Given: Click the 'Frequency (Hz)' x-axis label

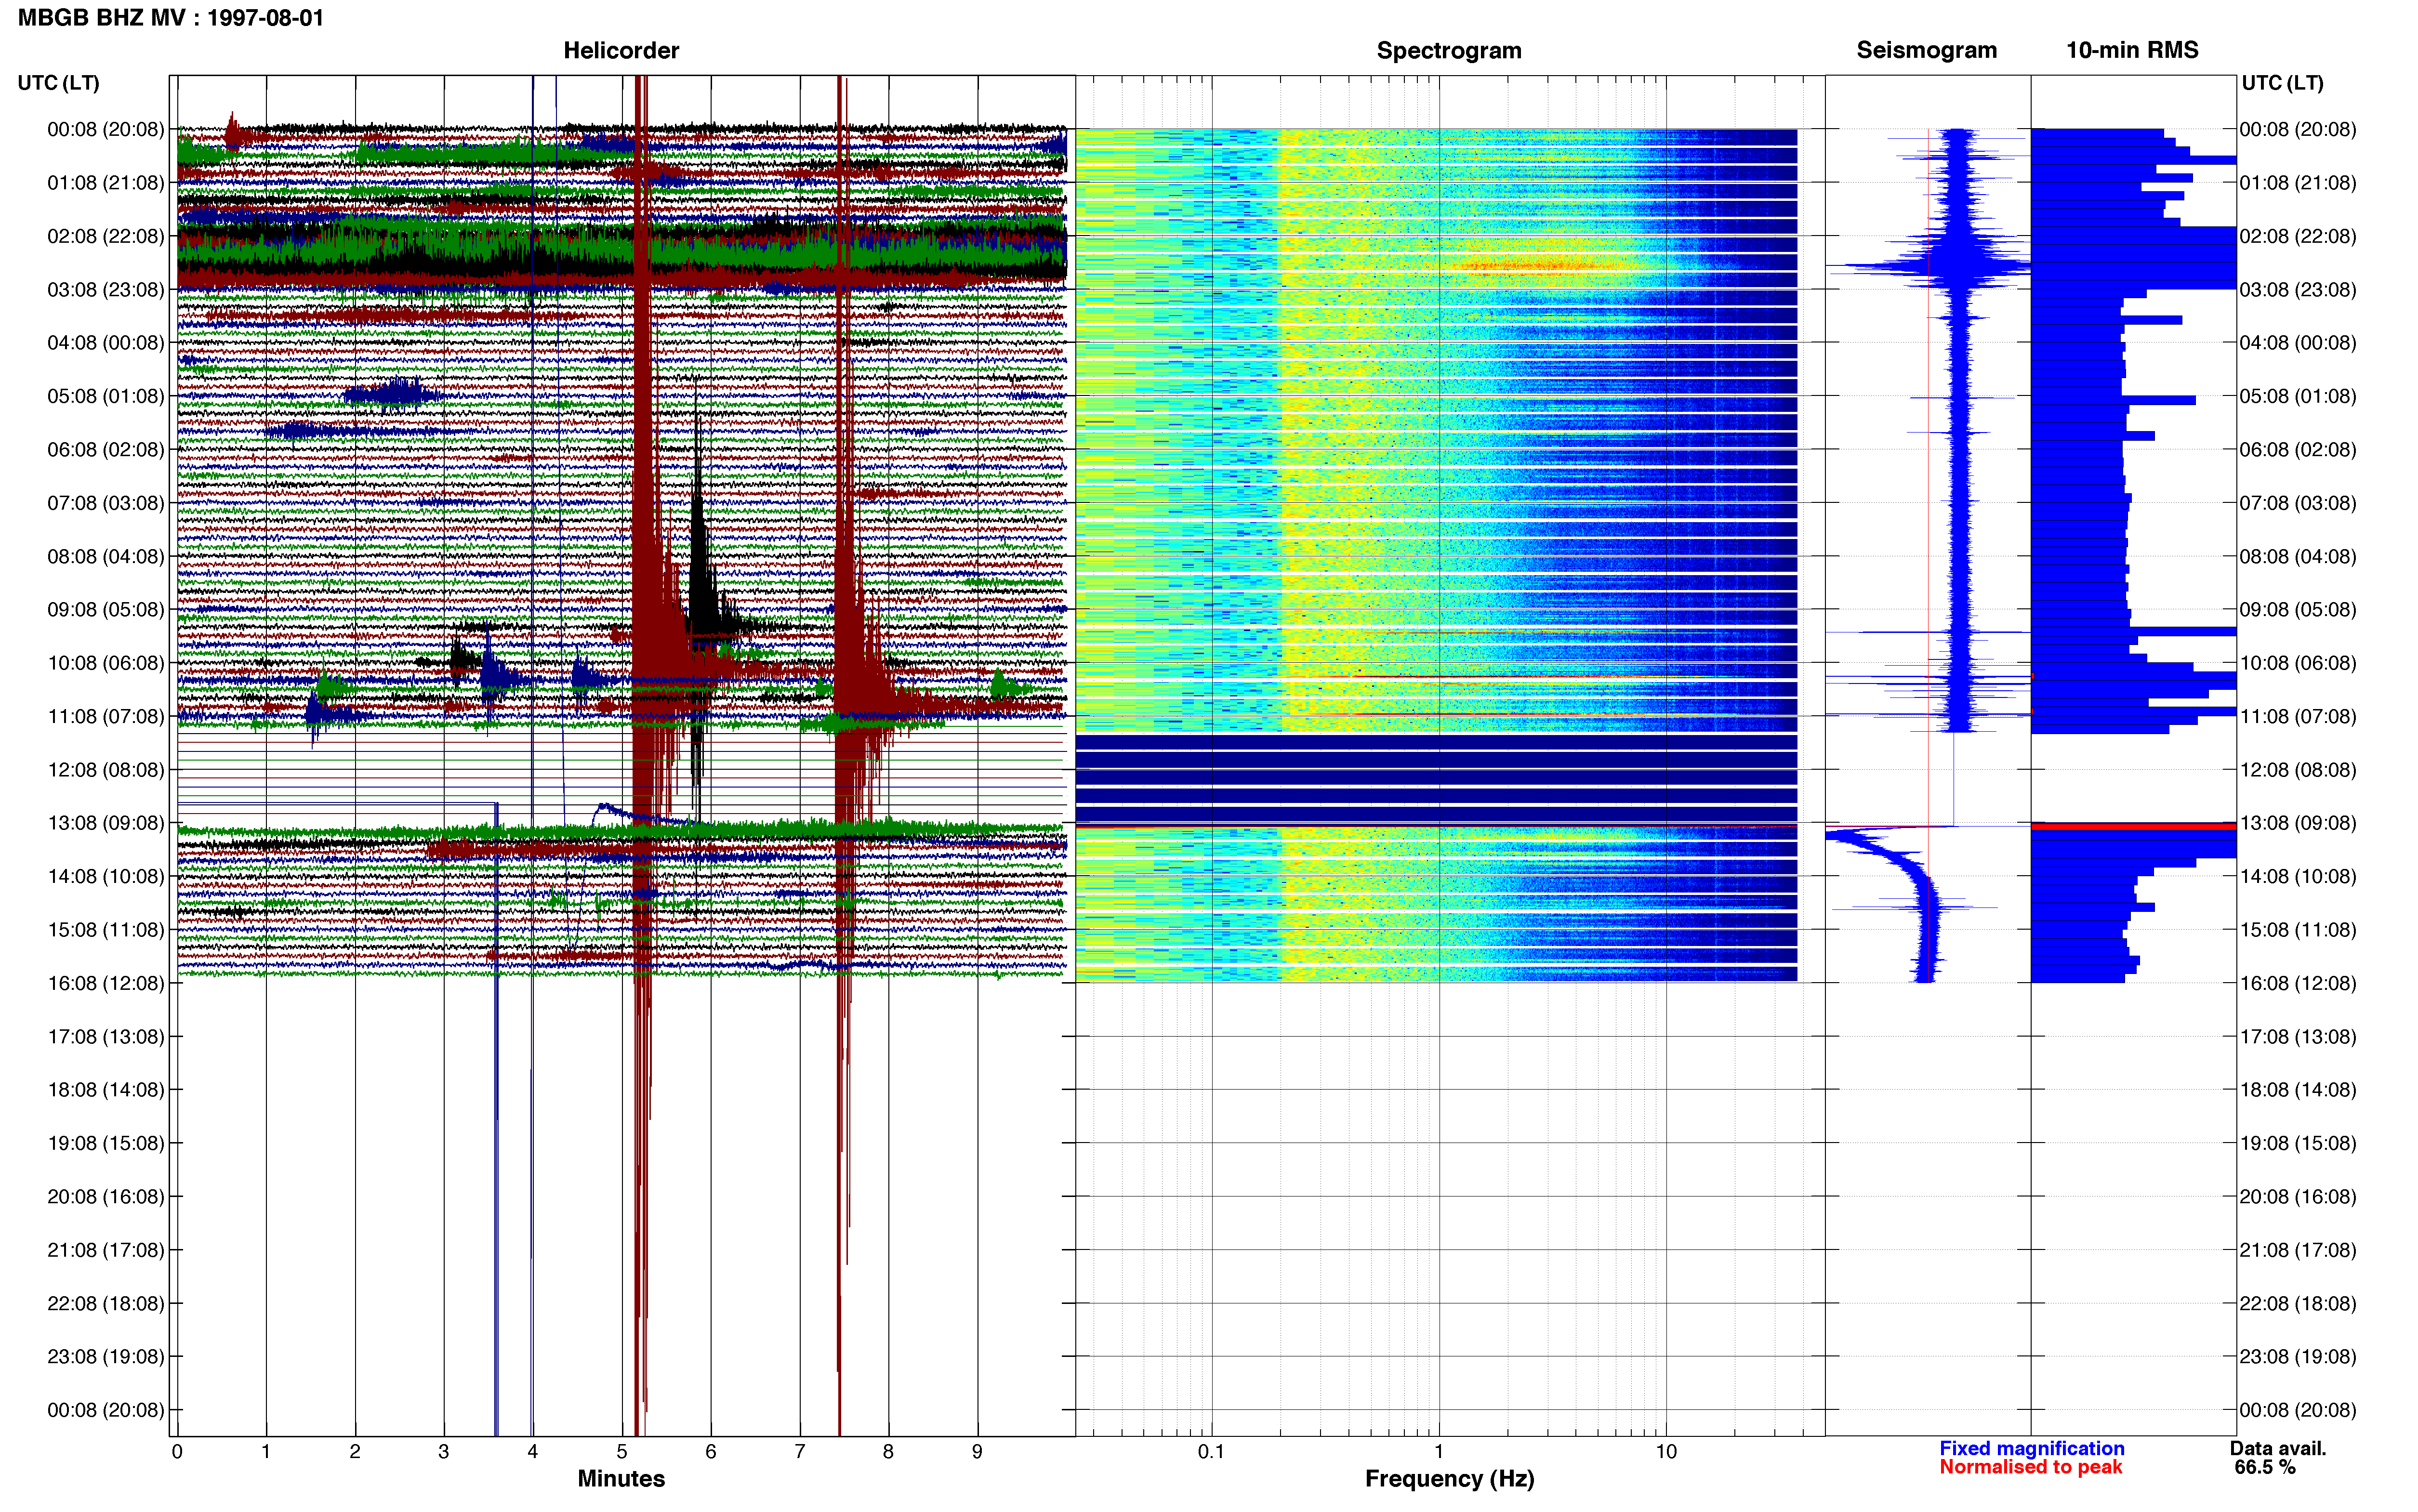Looking at the screenshot, I should click(x=1449, y=1479).
